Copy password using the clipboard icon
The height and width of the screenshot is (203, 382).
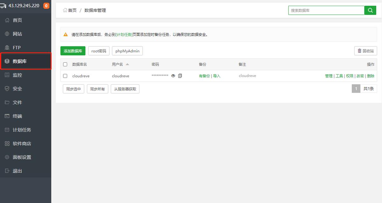[x=180, y=76]
